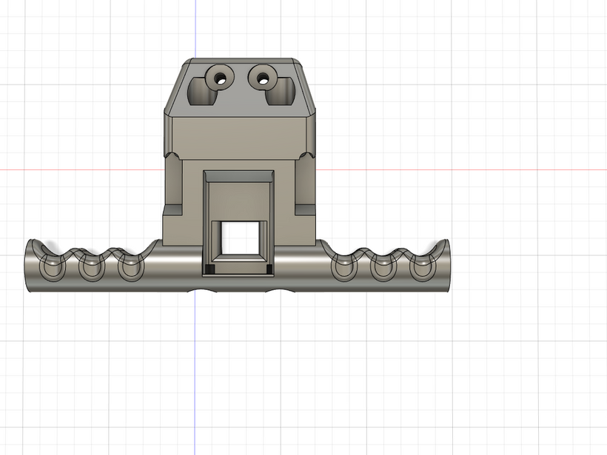This screenshot has width=607, height=455.
Task: Click the small black corner left of opening base
Action: coord(210,269)
